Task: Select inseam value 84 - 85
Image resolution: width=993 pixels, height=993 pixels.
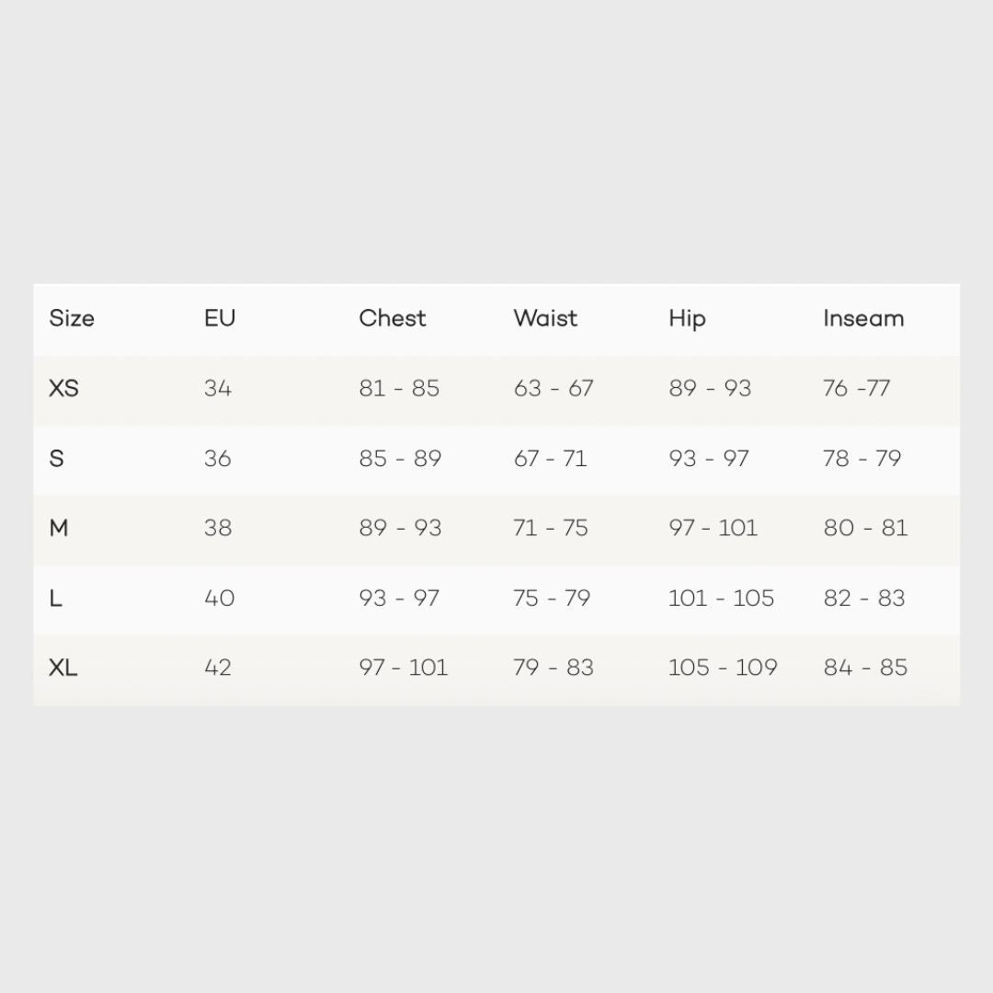Action: [865, 668]
